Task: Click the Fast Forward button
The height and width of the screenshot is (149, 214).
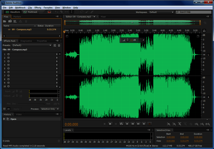Action: coord(138,124)
